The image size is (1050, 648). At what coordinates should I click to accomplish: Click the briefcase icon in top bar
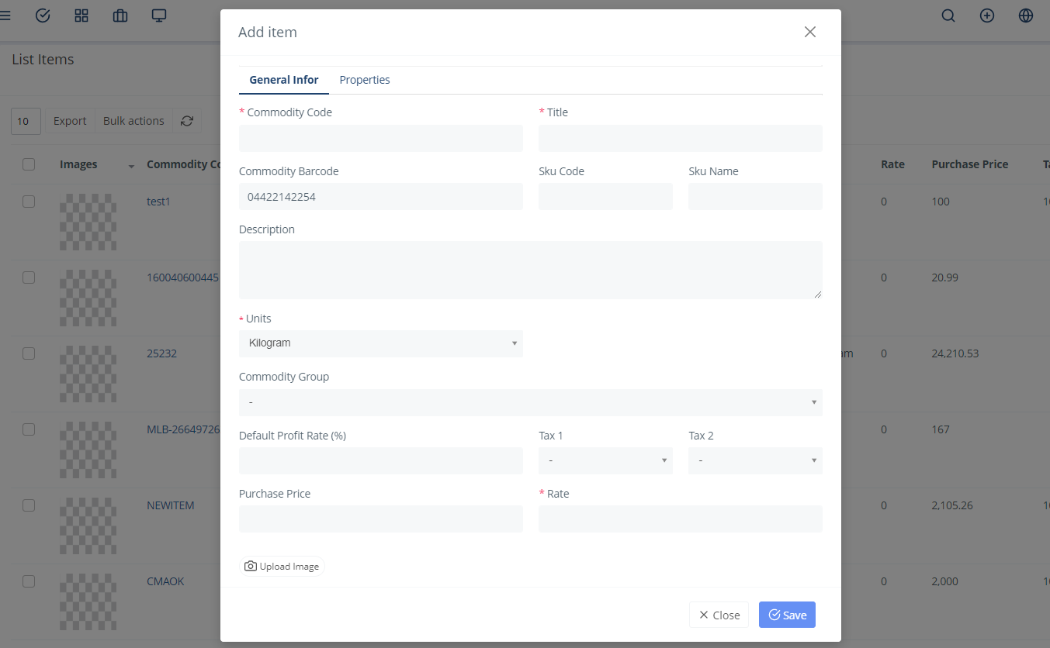tap(120, 15)
